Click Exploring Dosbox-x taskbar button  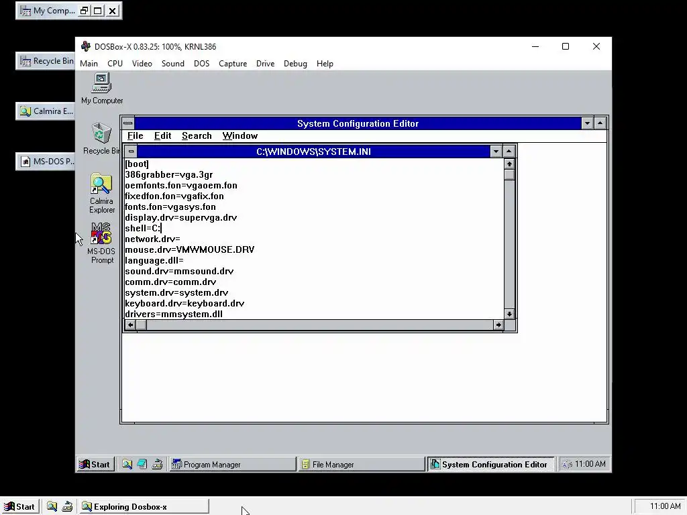pos(144,507)
